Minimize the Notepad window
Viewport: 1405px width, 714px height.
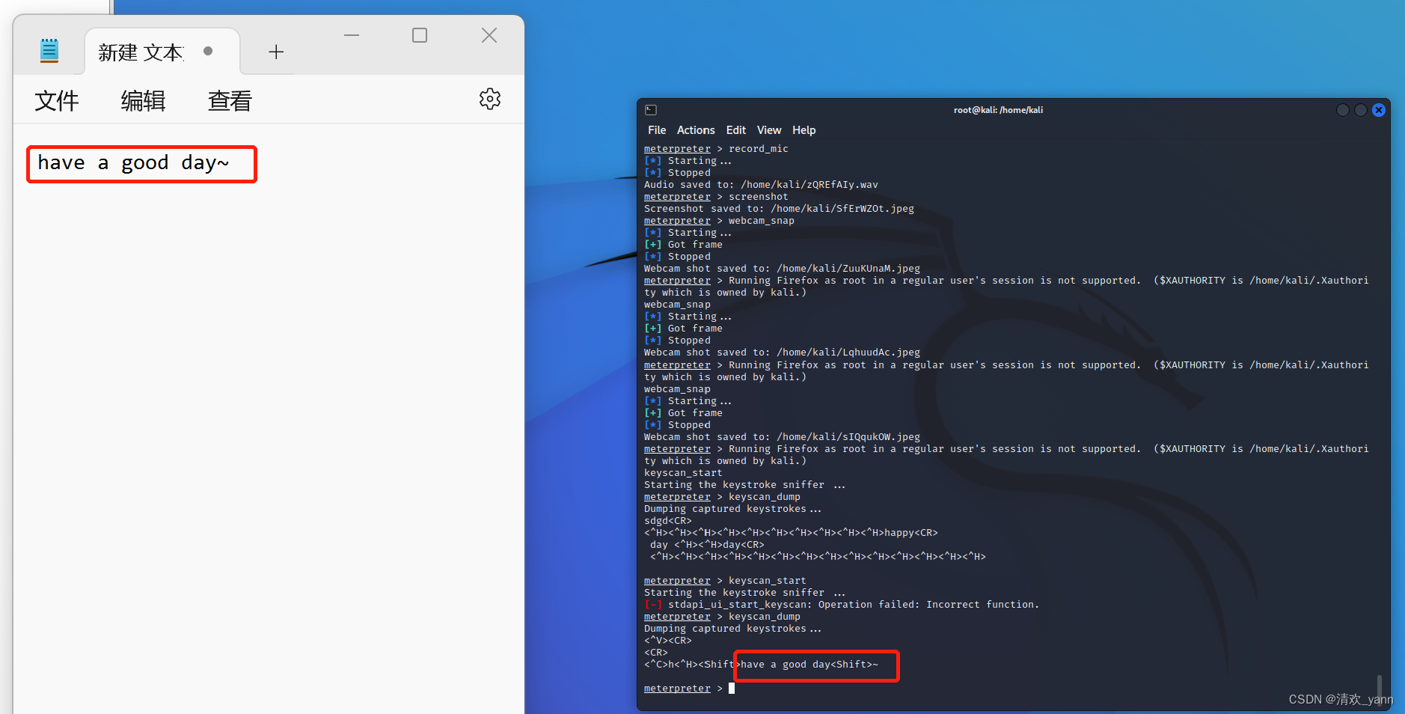352,35
